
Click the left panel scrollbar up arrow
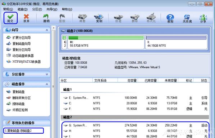point(54,28)
